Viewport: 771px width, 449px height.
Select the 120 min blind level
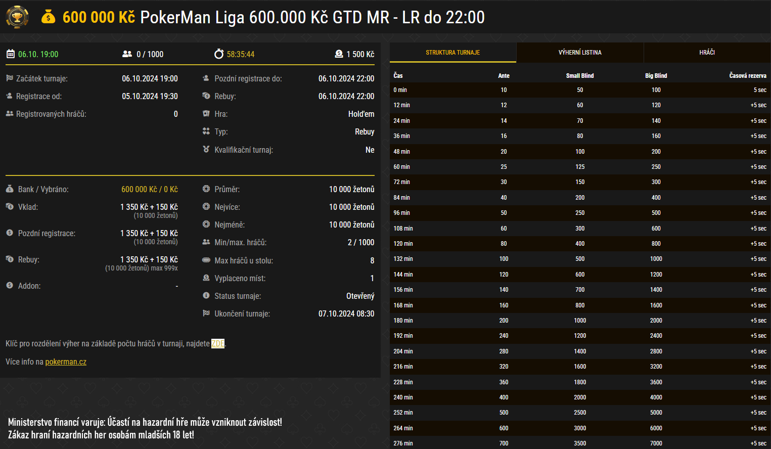[x=580, y=244]
